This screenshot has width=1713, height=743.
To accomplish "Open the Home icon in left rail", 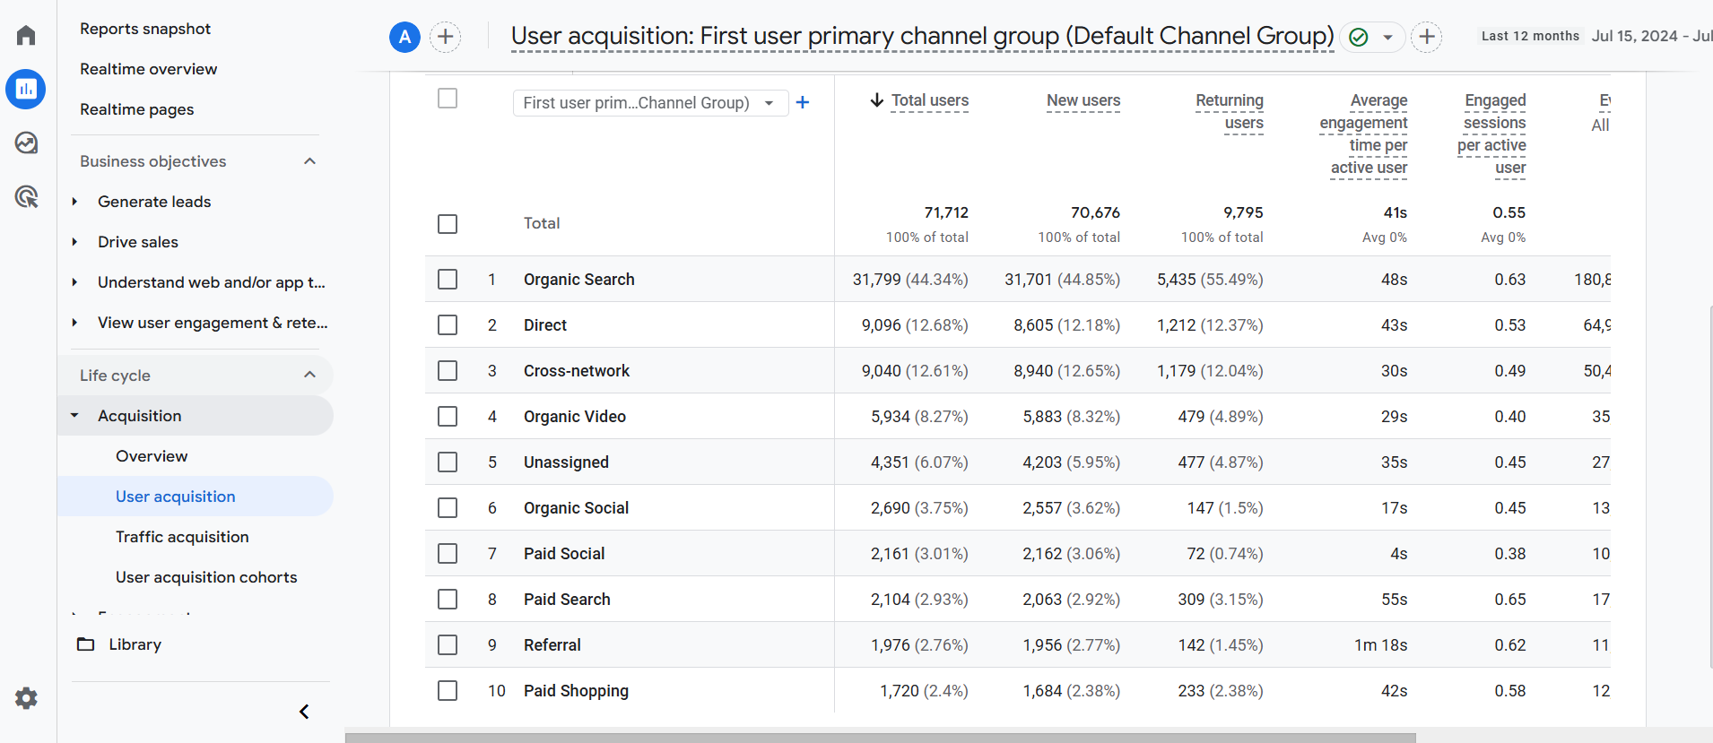I will click(x=26, y=35).
